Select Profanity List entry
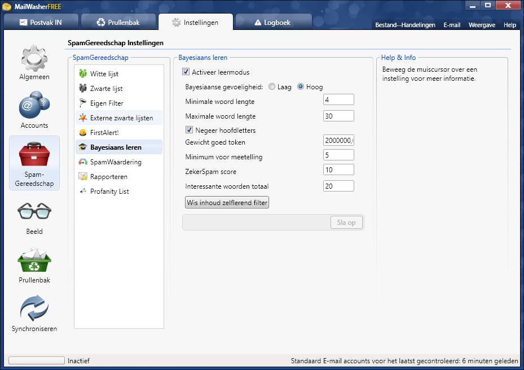Image resolution: width=524 pixels, height=370 pixels. coord(119,191)
